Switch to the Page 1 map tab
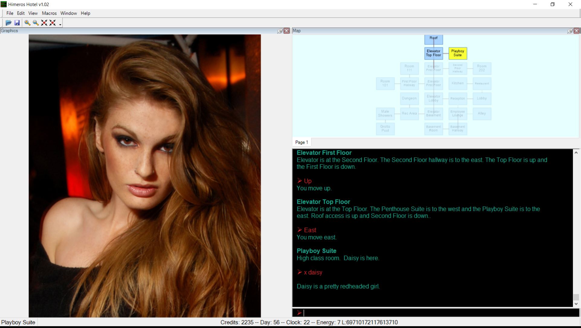Screen dimensions: 581x328 pyautogui.click(x=302, y=142)
